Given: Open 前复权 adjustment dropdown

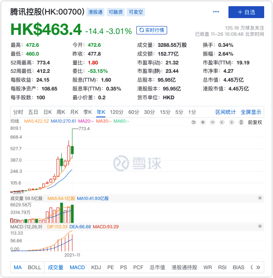Looking at the screenshot, I should tap(255, 122).
